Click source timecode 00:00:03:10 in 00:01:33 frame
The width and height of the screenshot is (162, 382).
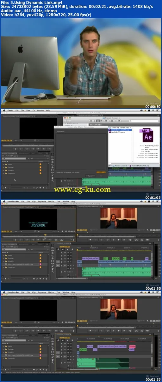(7, 232)
